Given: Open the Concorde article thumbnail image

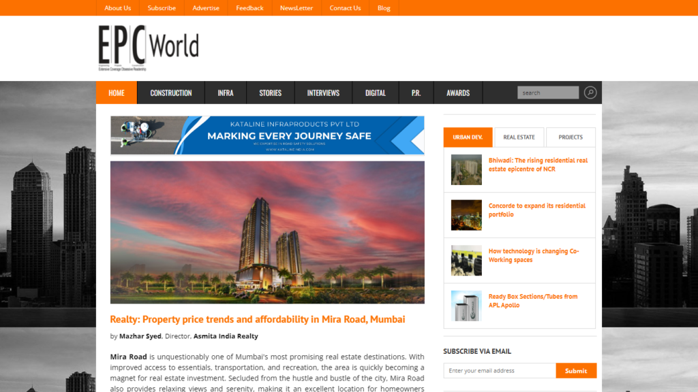Looking at the screenshot, I should click(466, 215).
